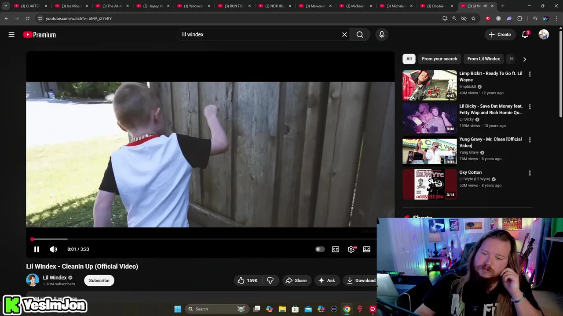Open the Chrome tab search dropdown
563x316 pixels.
click(6, 6)
